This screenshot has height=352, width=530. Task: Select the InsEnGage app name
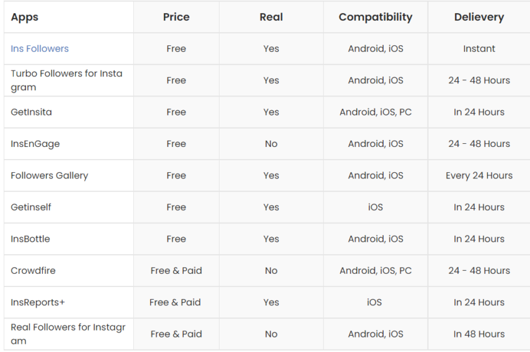point(35,144)
